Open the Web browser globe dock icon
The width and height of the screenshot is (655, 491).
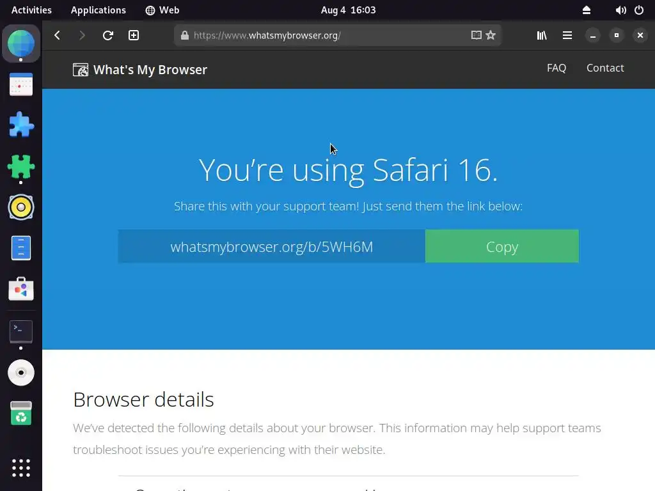(21, 43)
